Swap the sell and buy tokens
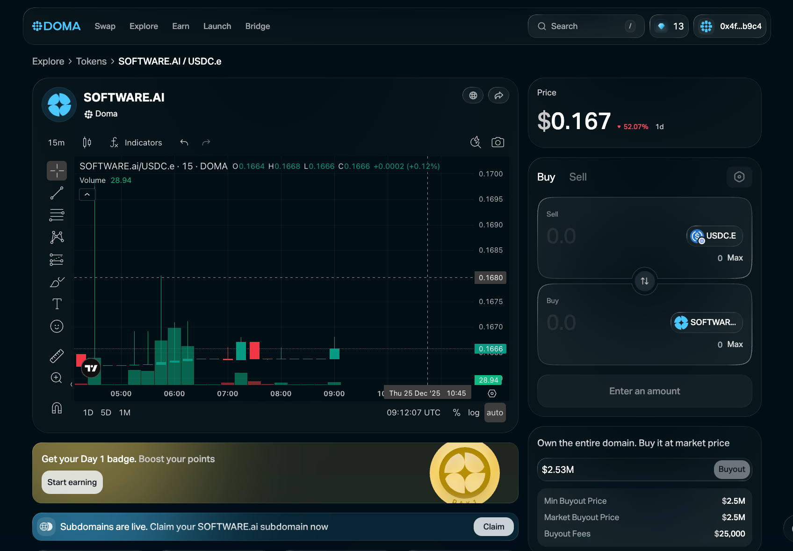 click(x=644, y=281)
